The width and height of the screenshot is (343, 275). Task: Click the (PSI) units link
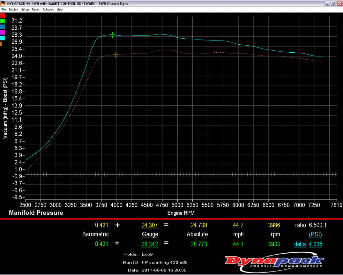tap(315, 234)
